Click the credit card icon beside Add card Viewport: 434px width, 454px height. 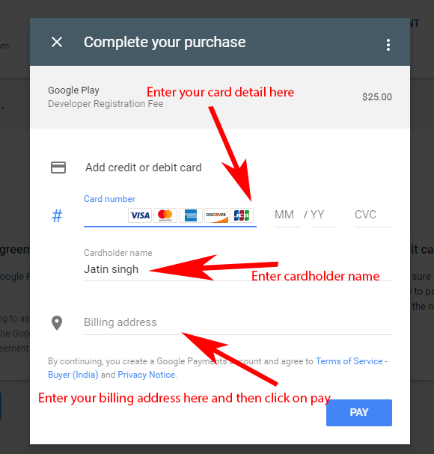point(58,168)
